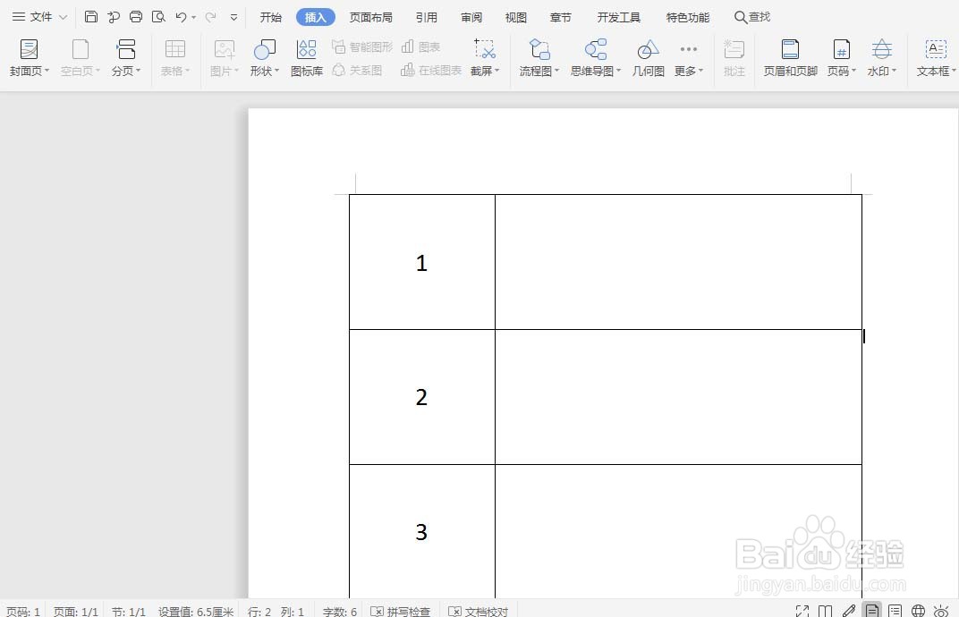Open the 截屏 screenshot tool
This screenshot has width=959, height=617.
(484, 57)
